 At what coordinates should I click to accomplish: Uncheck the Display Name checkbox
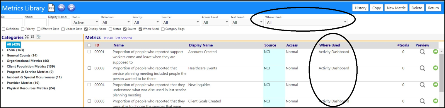[86, 29]
